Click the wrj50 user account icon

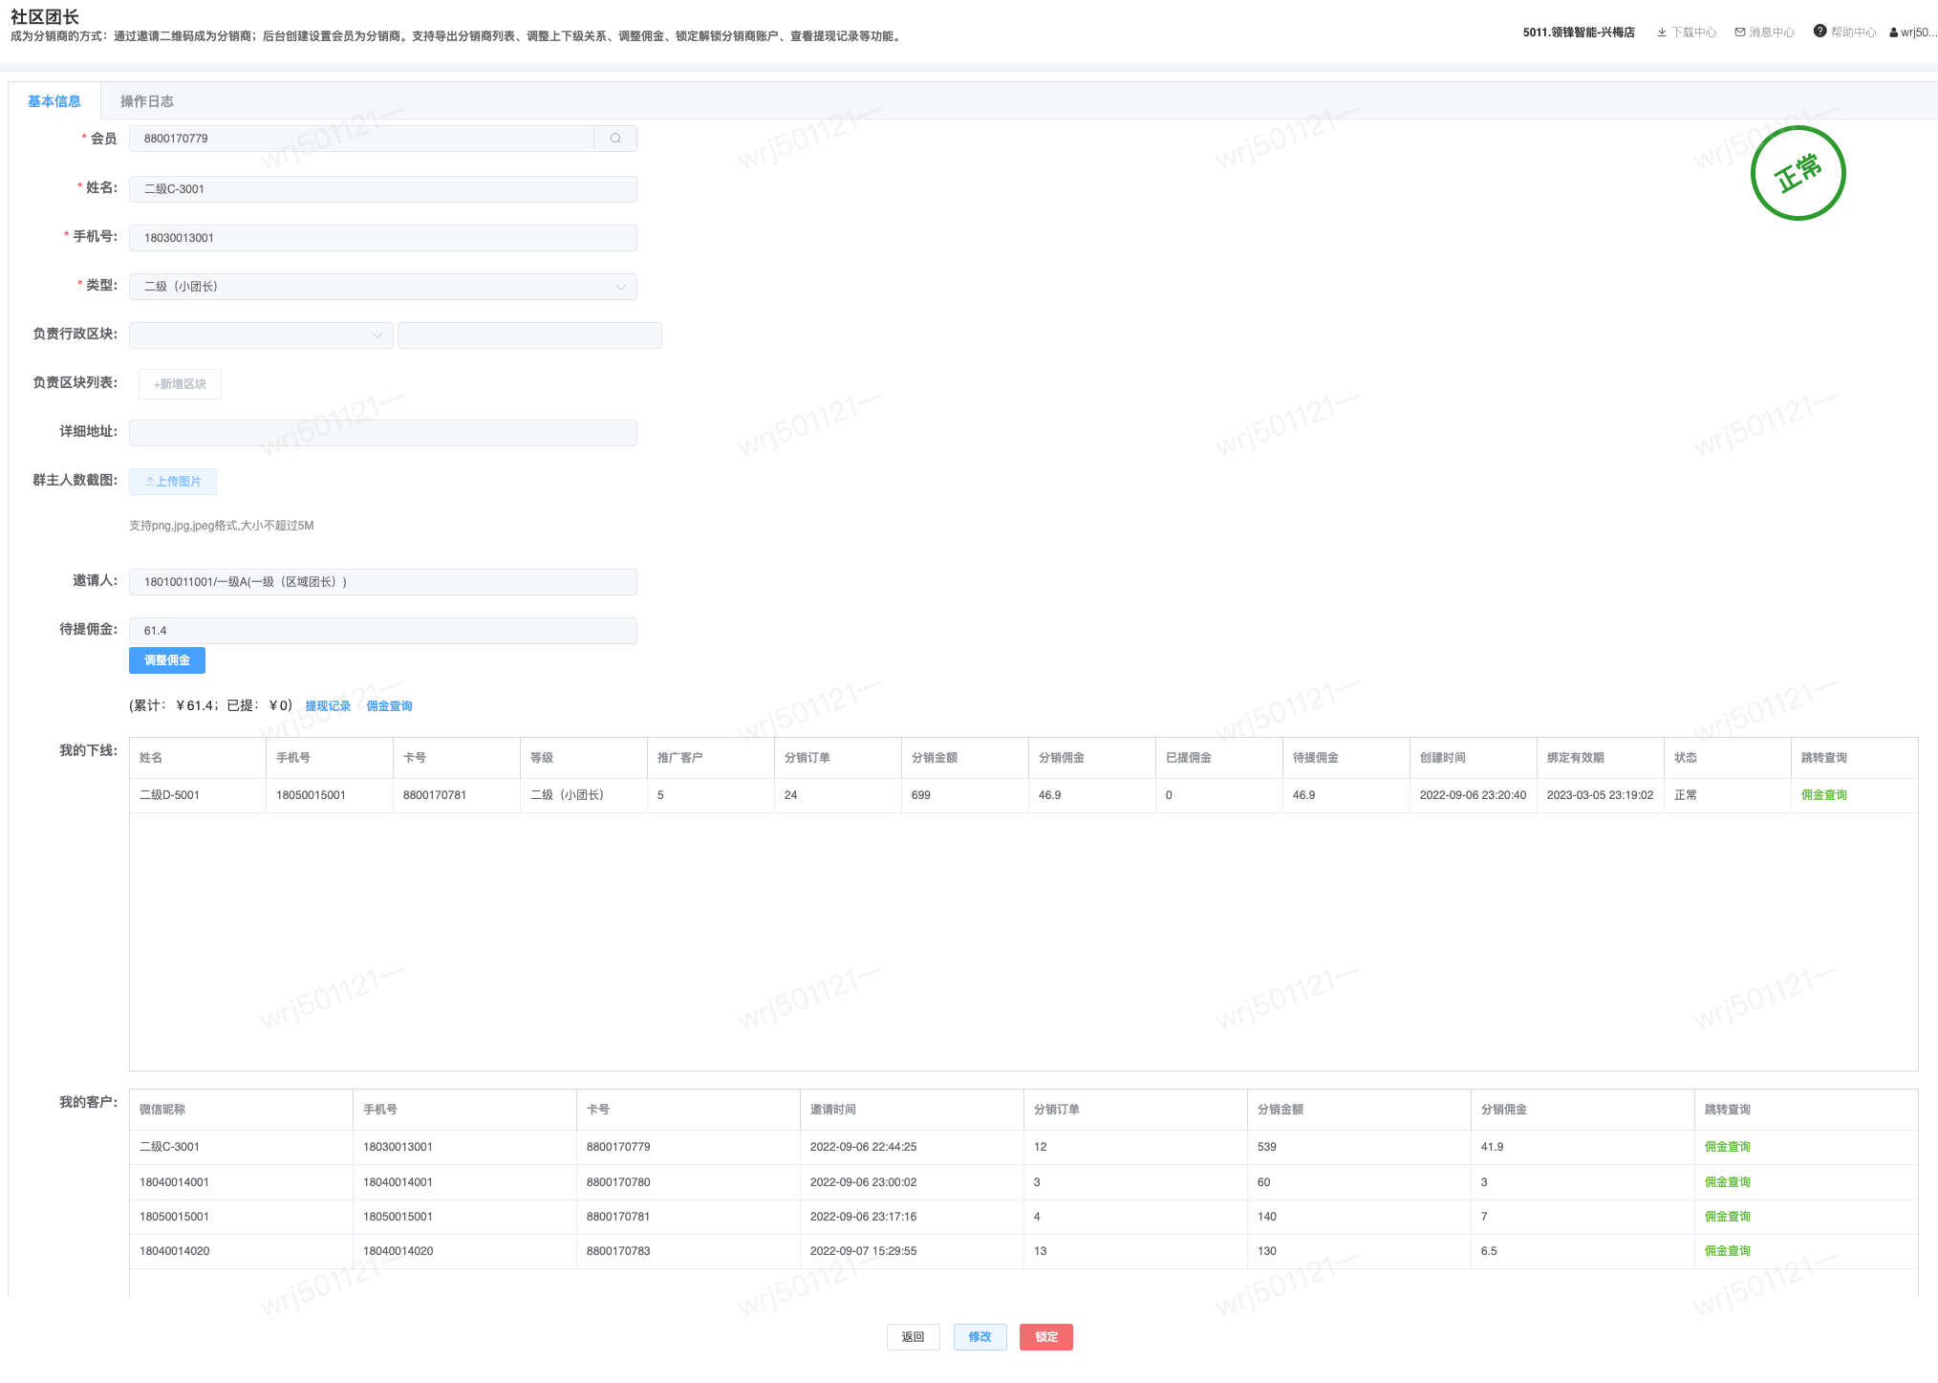(1894, 32)
